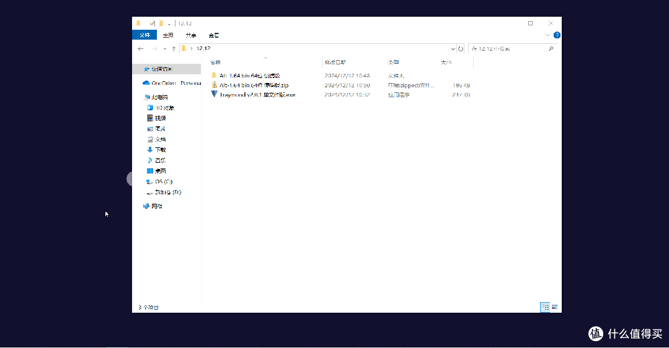This screenshot has height=348, width=669.
Task: Click the 压缩(zipped)文件 type cell
Action: click(x=411, y=85)
